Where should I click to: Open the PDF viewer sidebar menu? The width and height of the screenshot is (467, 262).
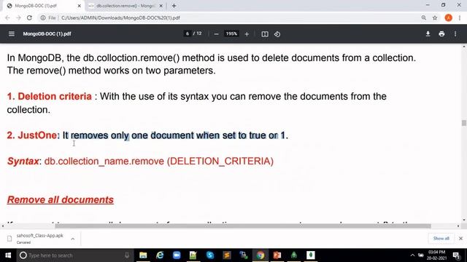(12, 34)
